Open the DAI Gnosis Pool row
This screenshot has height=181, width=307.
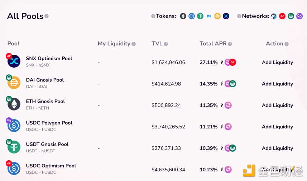point(45,80)
